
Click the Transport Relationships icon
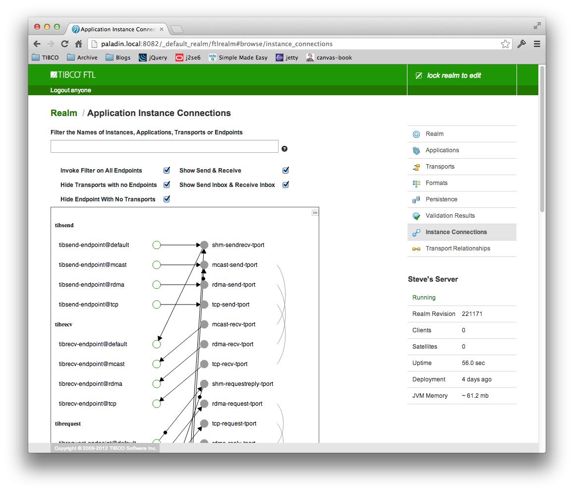(x=416, y=249)
